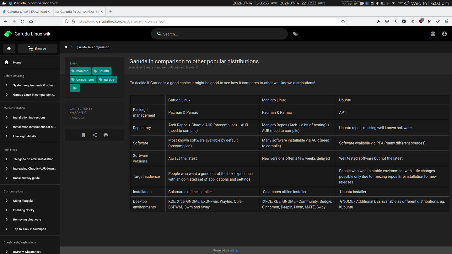Close the Garuda in comparison tab
Image resolution: width=452 pixels, height=254 pixels.
102,12
